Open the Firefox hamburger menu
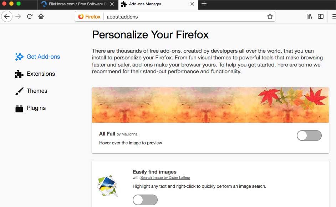Screen dimensions: 336x207 (333, 16)
